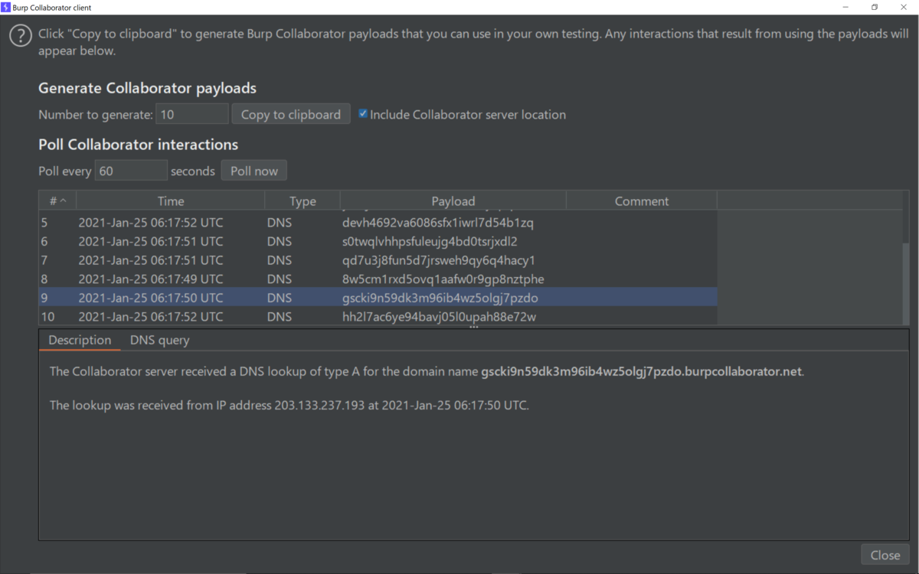This screenshot has height=574, width=919.
Task: Select row 5 payload devh4692va6086sfx1iwrl7d54b1zq
Action: click(438, 223)
